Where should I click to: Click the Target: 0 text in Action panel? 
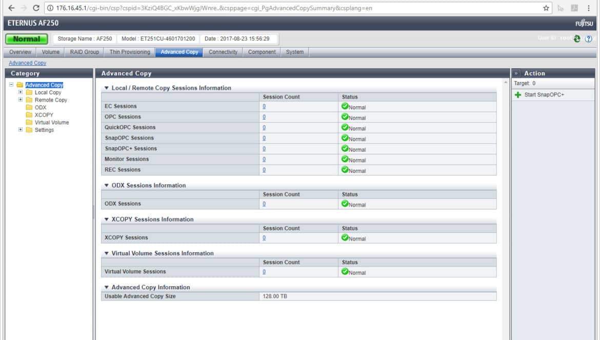[x=525, y=84]
